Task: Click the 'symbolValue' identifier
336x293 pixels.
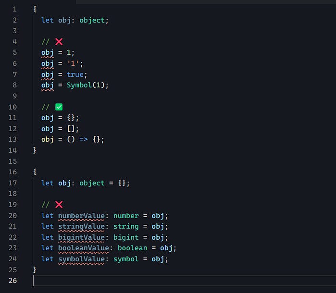Action: [x=81, y=259]
